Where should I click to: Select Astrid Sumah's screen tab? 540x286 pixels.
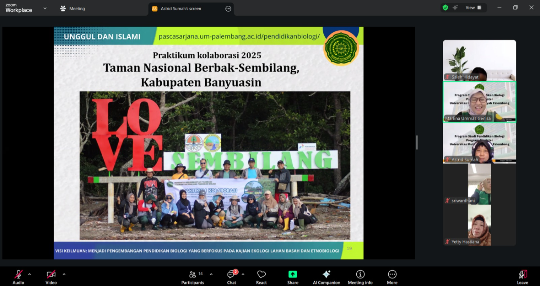coord(181,9)
